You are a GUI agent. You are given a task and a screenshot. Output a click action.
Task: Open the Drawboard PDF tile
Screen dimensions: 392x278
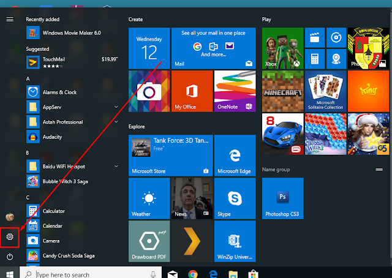coord(149,241)
